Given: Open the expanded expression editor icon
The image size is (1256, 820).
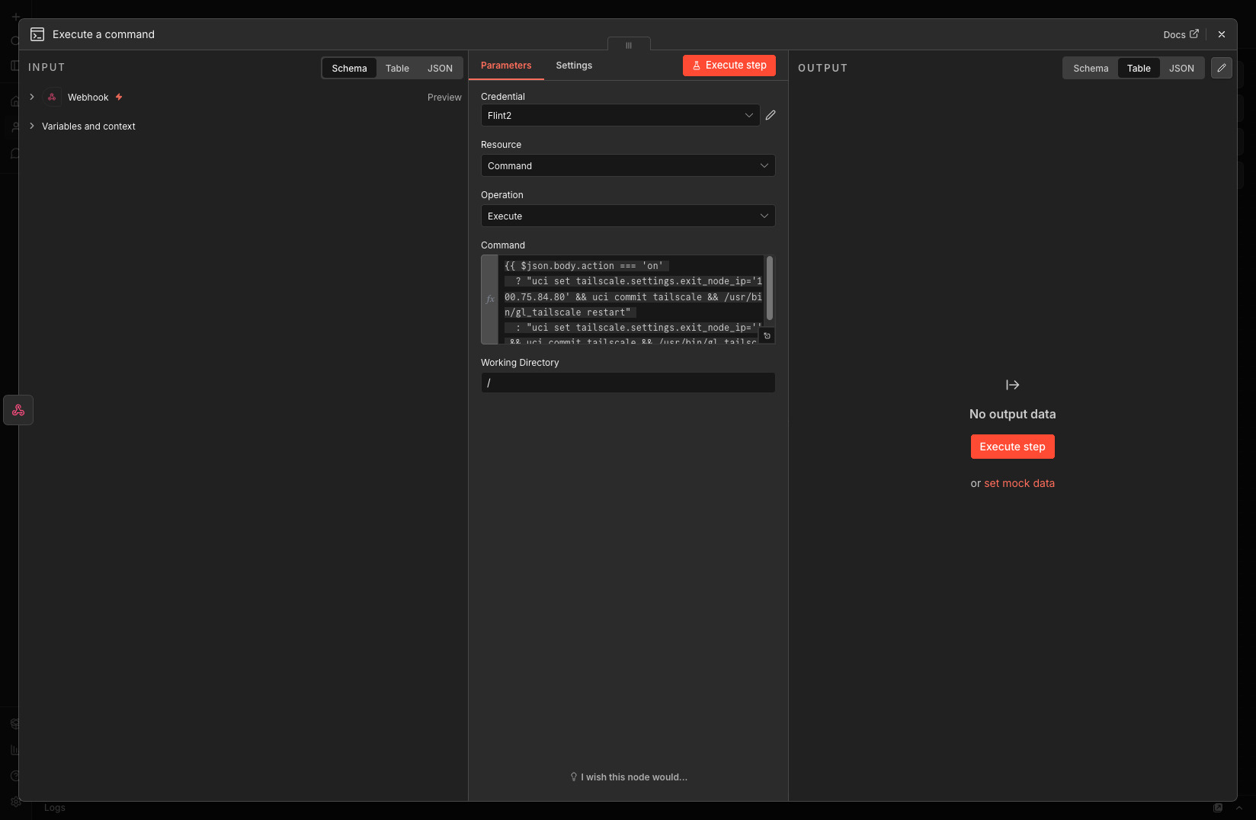Looking at the screenshot, I should (767, 335).
